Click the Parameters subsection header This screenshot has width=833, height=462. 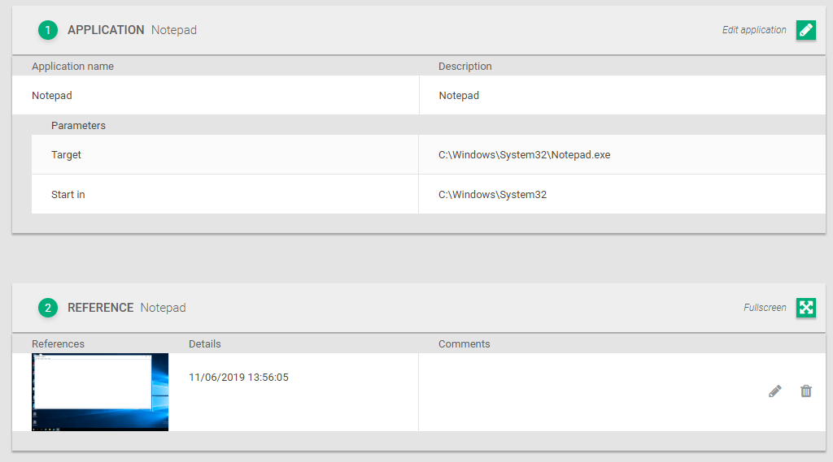pos(78,126)
